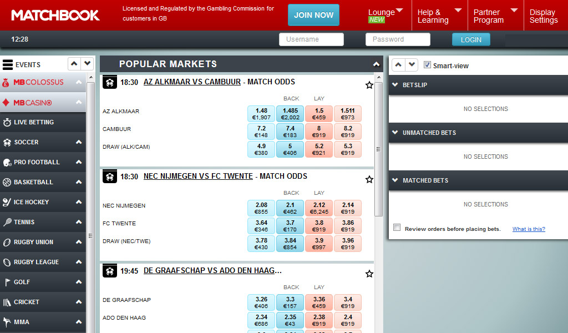Expand the Soccer category chevron
568x333 pixels.
click(x=79, y=142)
